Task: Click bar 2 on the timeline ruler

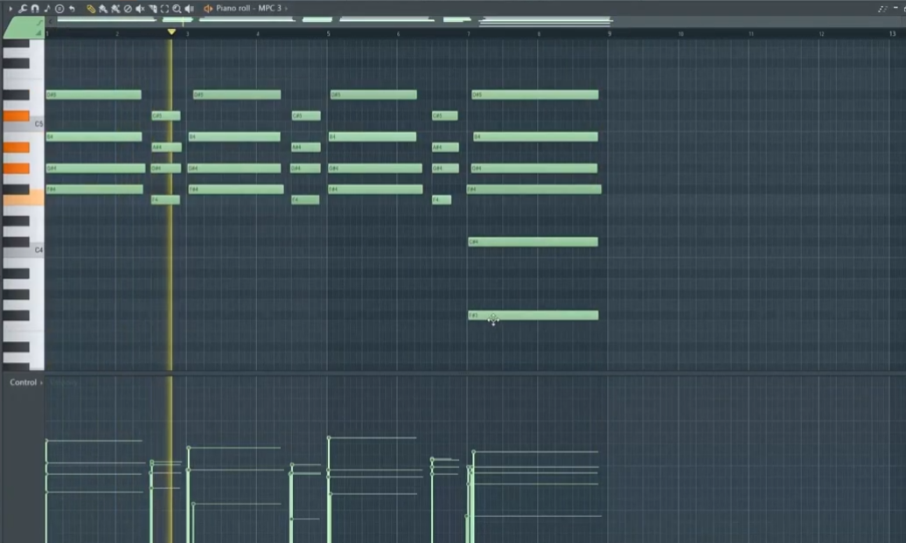Action: pyautogui.click(x=116, y=34)
